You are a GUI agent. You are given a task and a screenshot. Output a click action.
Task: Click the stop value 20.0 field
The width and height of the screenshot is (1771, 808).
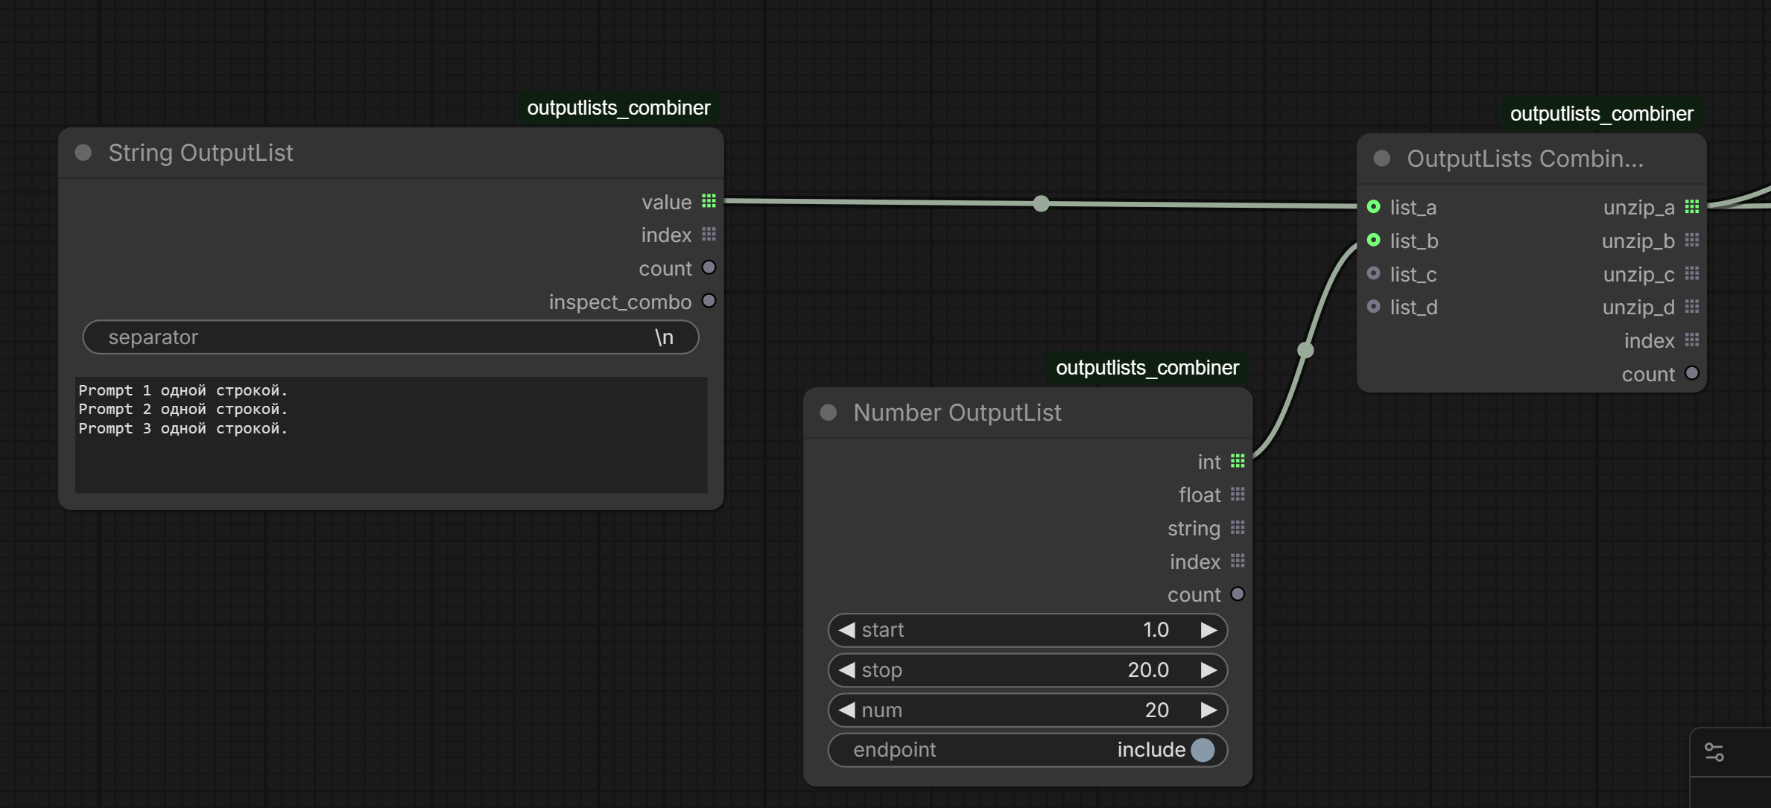point(1027,670)
